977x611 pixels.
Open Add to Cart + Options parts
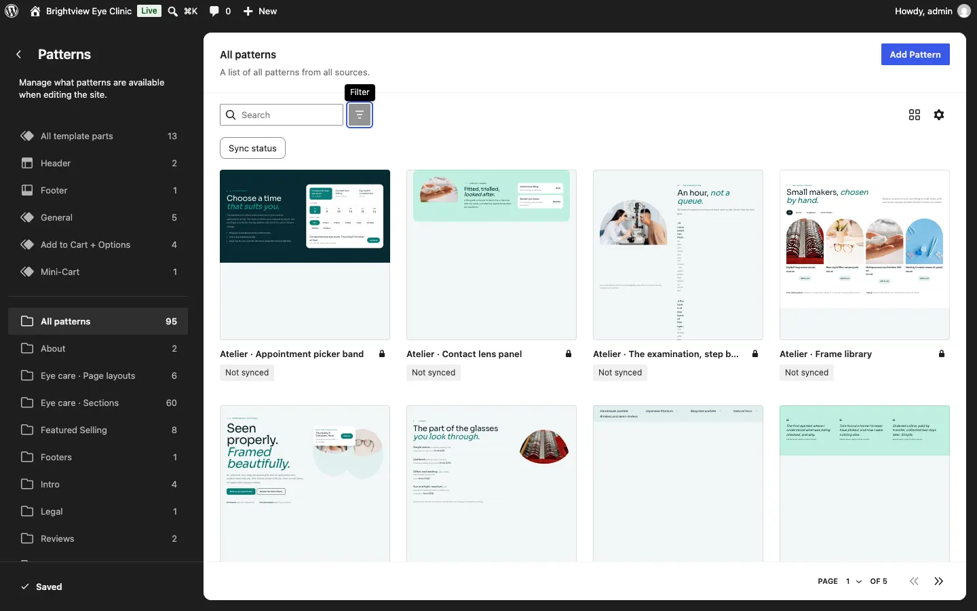[98, 244]
